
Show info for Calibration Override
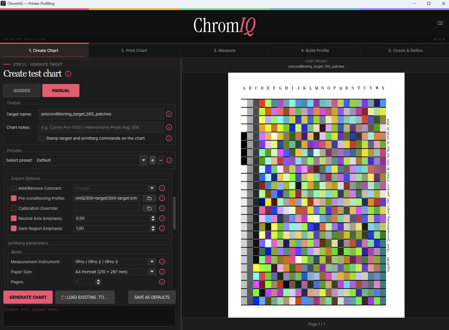[x=162, y=209]
